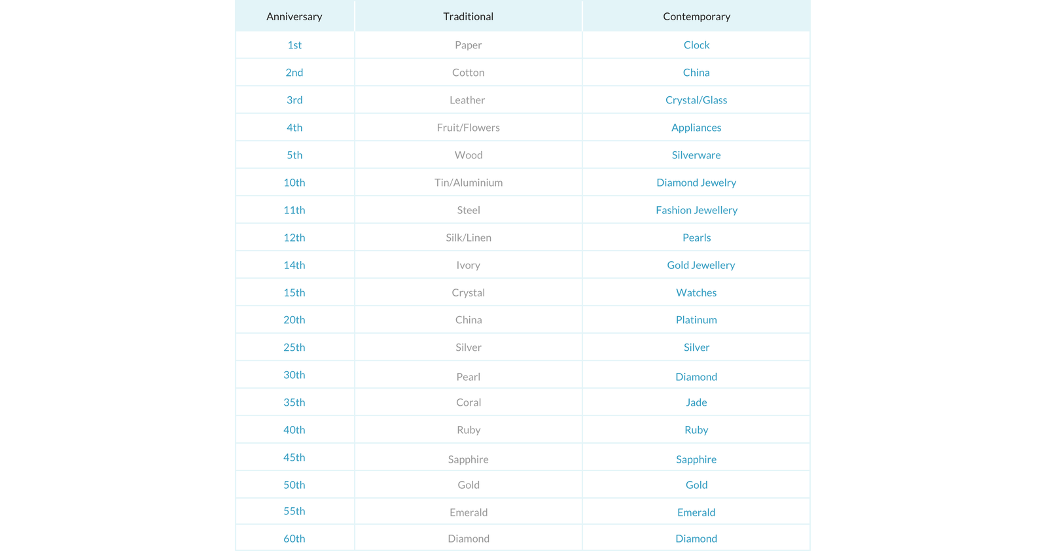Select the 2nd anniversary link
This screenshot has width=1047, height=551.
[294, 73]
